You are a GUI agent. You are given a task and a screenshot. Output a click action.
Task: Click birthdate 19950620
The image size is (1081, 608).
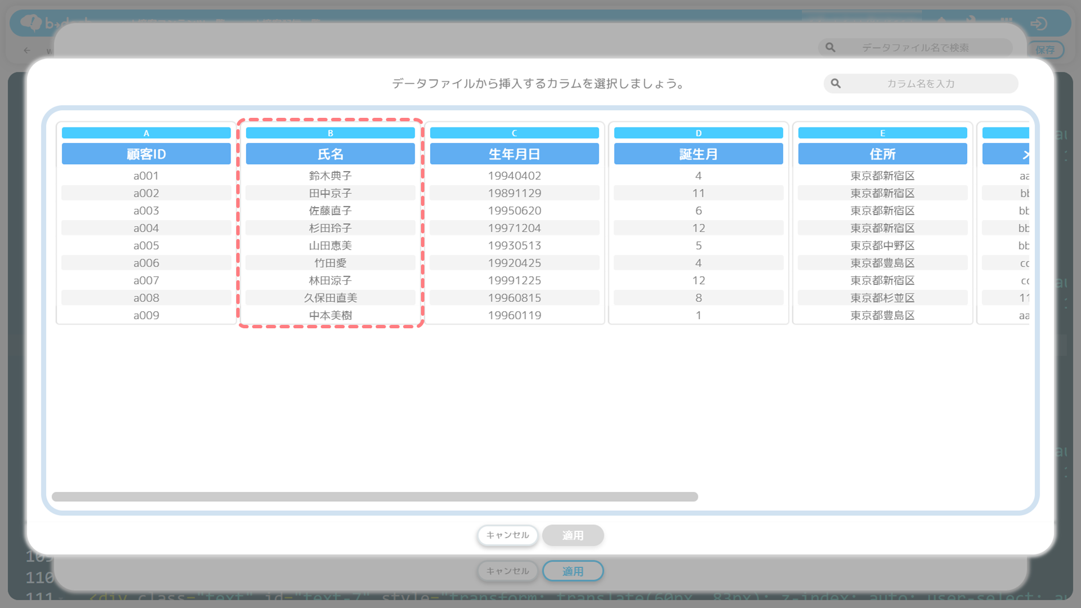pos(515,210)
